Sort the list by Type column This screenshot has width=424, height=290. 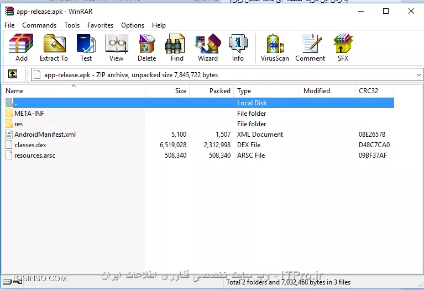click(x=267, y=91)
